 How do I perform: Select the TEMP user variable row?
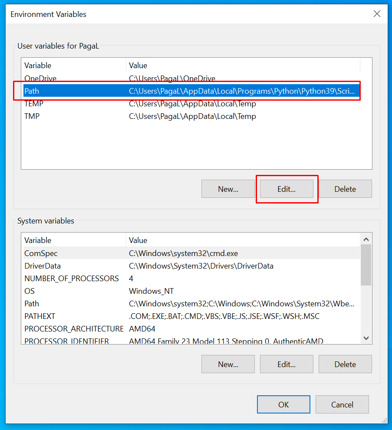[33, 104]
